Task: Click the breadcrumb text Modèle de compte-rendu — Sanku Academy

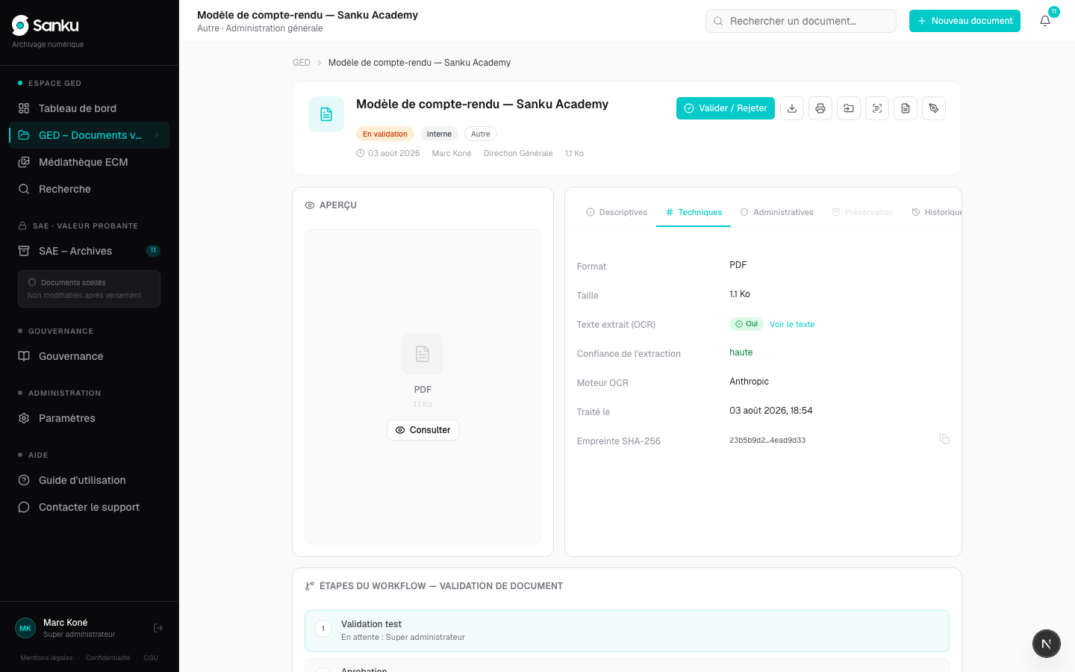Action: click(420, 63)
